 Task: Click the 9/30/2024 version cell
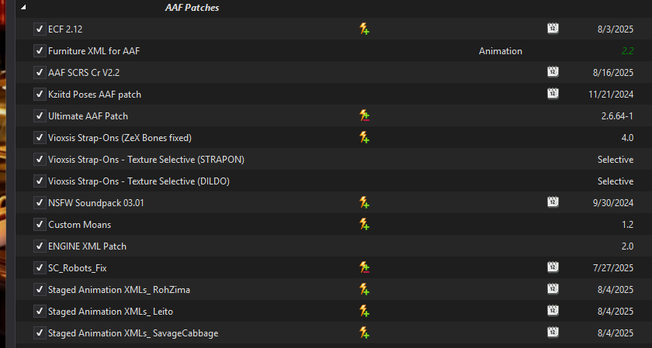613,202
